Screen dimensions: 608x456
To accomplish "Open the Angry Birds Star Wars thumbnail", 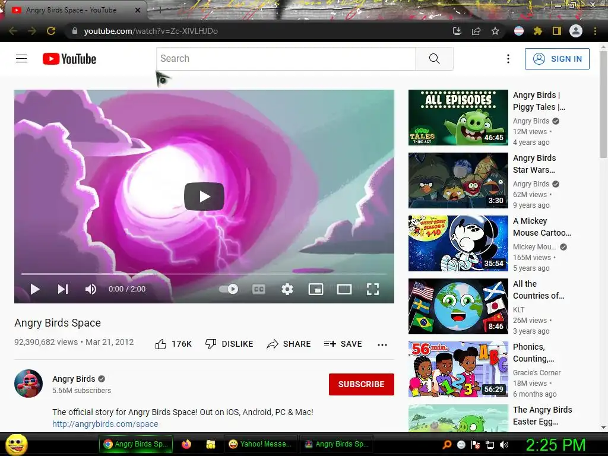I will (x=458, y=180).
